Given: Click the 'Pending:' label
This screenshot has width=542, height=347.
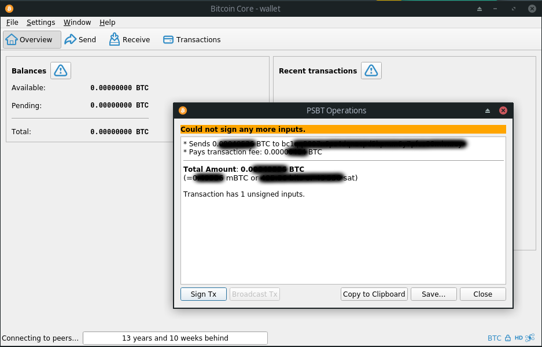Looking at the screenshot, I should point(27,105).
